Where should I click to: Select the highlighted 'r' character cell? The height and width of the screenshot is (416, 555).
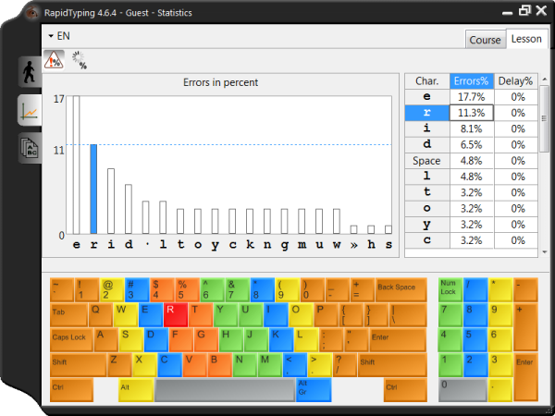tap(427, 113)
